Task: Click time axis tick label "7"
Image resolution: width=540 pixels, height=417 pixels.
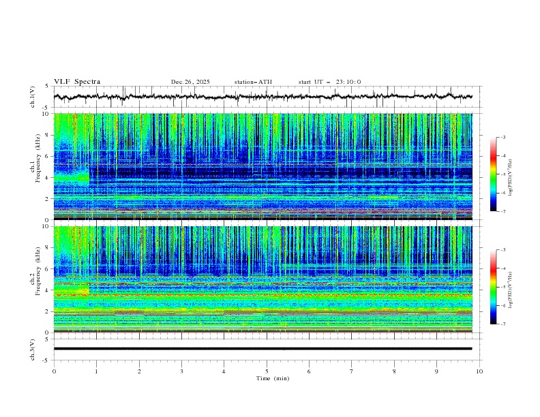Action: [352, 371]
